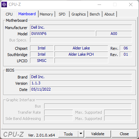This screenshot has width=139, height=139.
Task: Minimize the CPU-Z window
Action: (99, 4)
